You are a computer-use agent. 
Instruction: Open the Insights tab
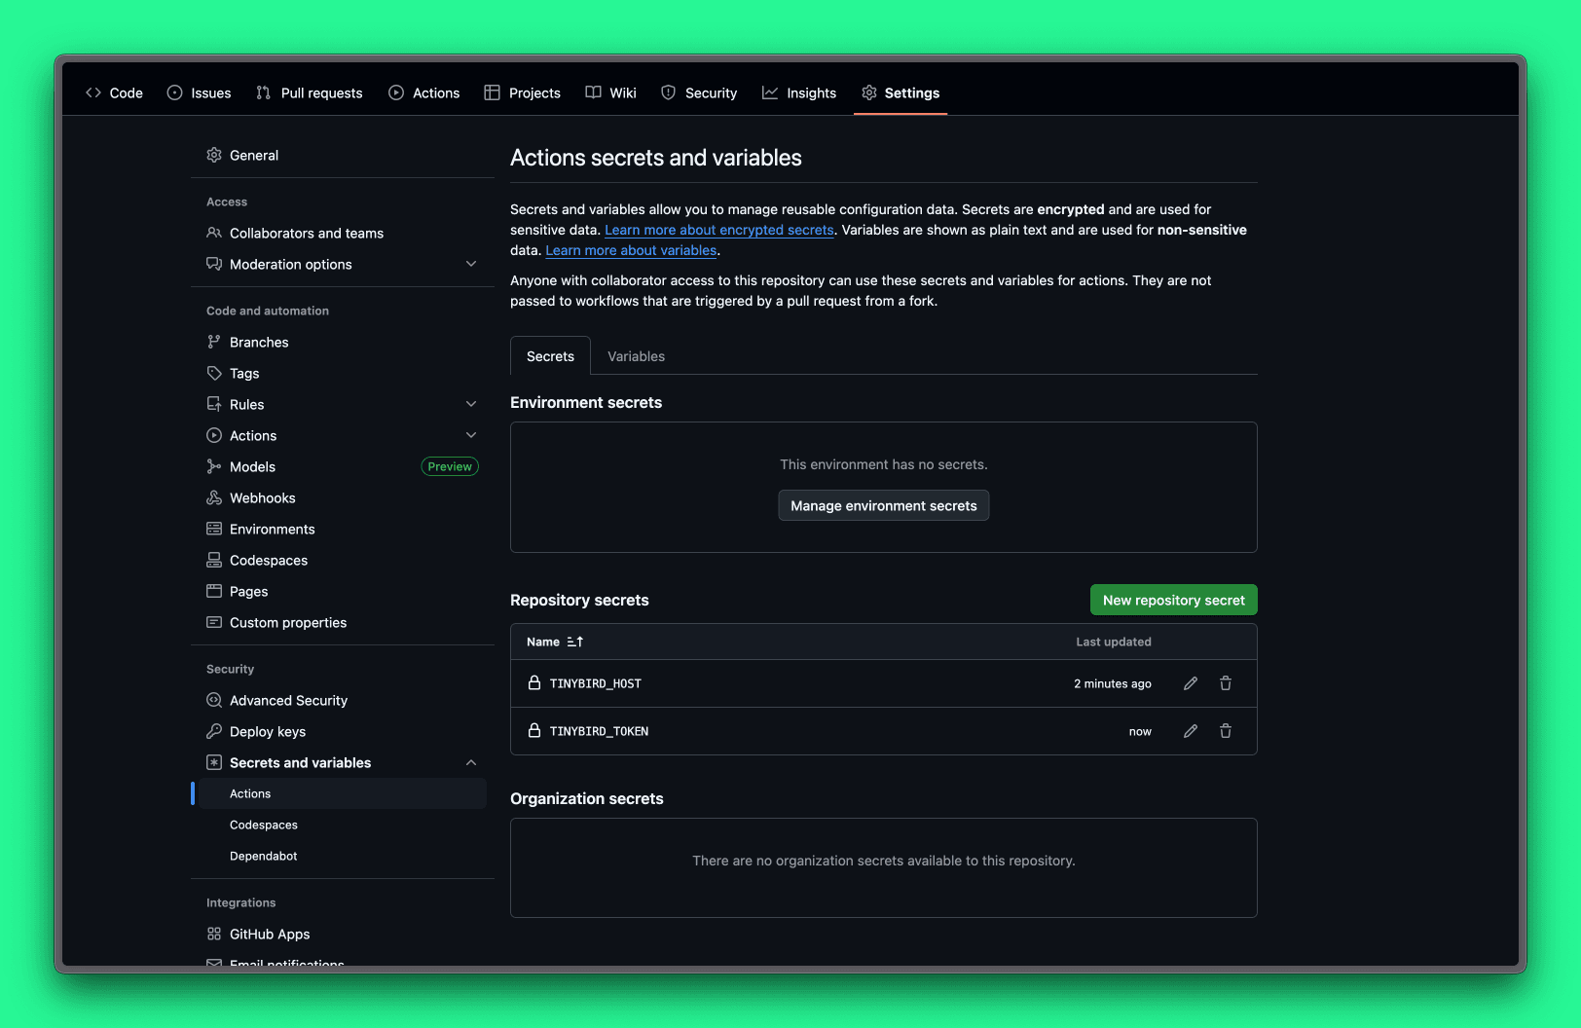click(799, 92)
